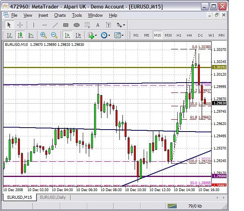Insert a text label tool
This screenshot has height=211, width=244.
coord(108,25)
